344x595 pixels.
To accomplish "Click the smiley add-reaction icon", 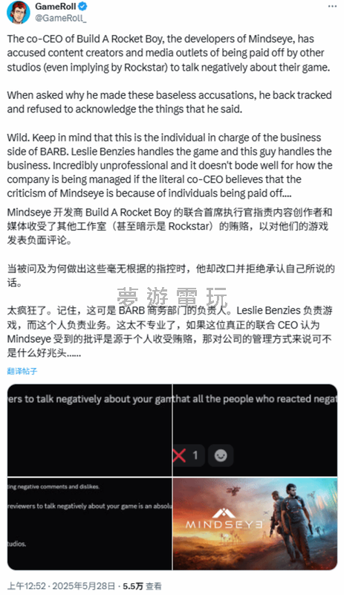I will pos(221,455).
